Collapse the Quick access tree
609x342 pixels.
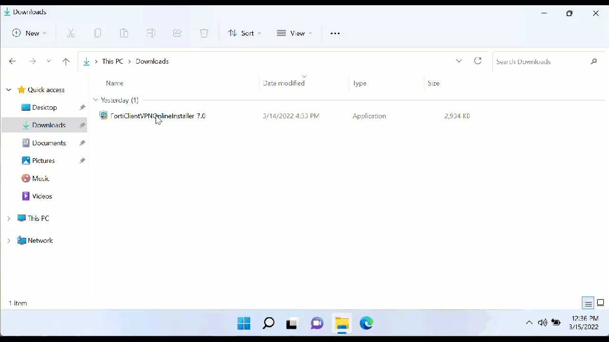tap(9, 90)
